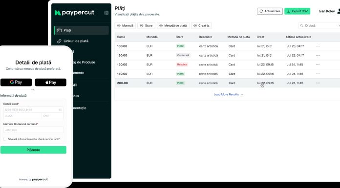340x188 pixels.
Task: Add a Monedă filter
Action: coord(125,25)
